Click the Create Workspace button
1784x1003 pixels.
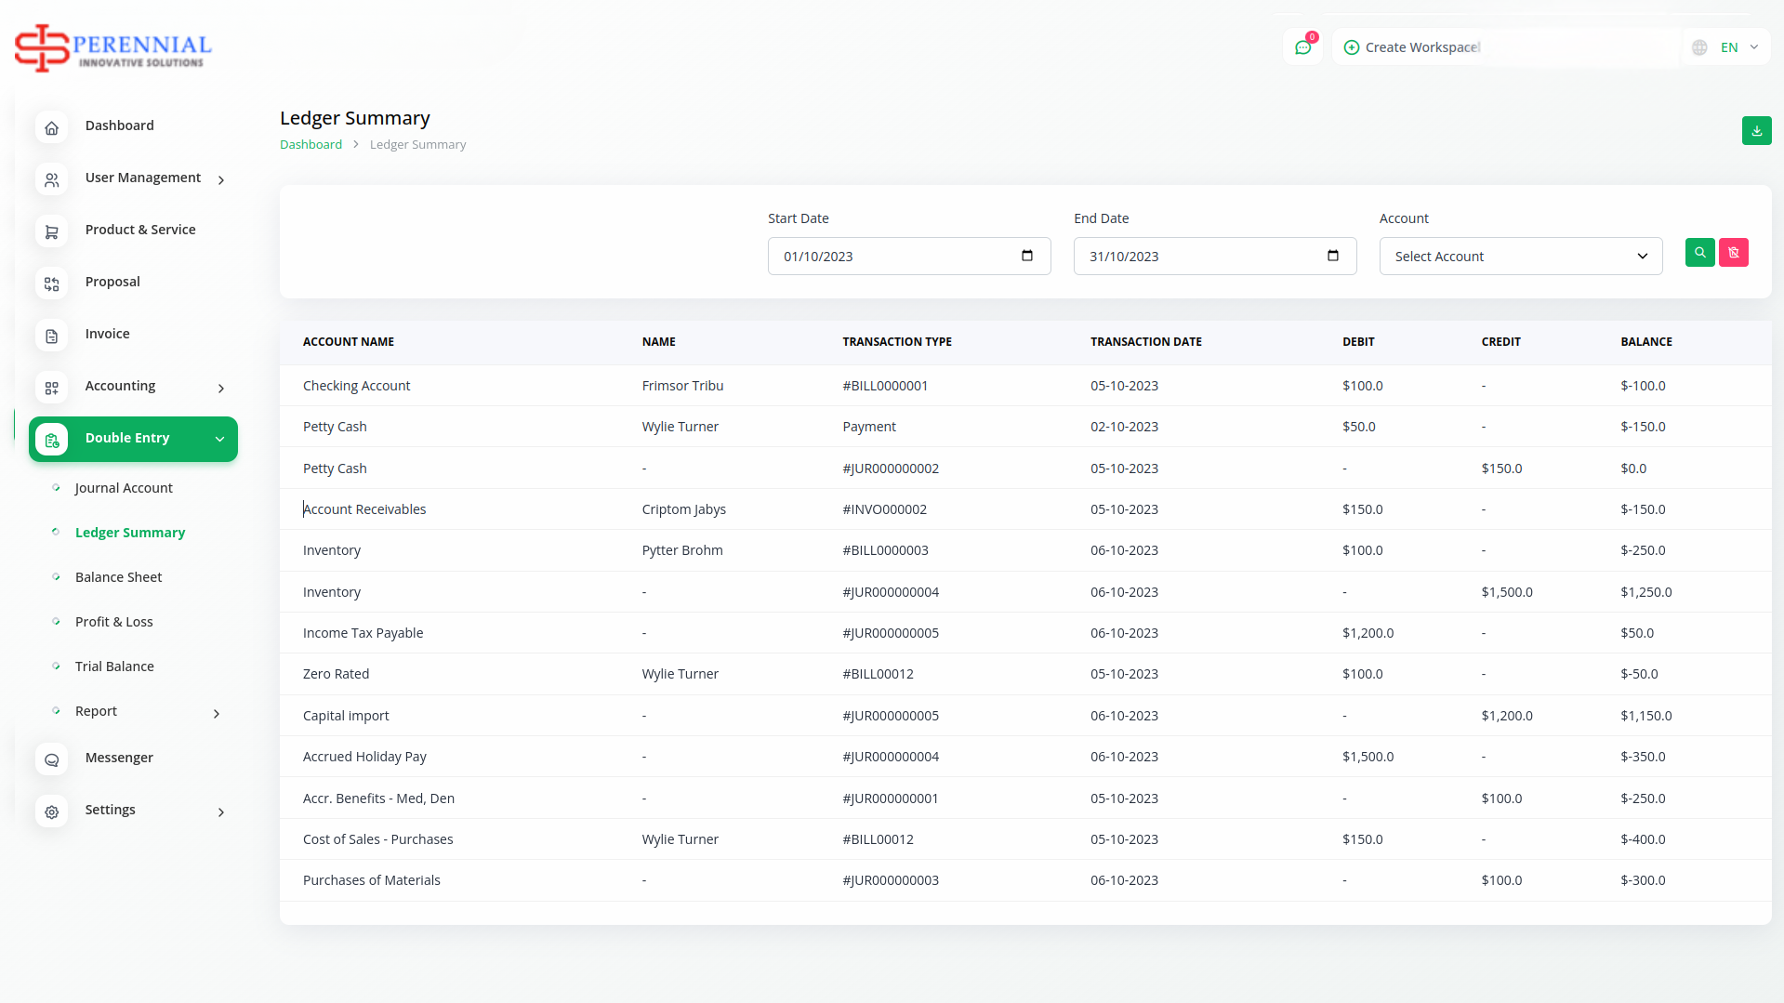[x=1412, y=47]
